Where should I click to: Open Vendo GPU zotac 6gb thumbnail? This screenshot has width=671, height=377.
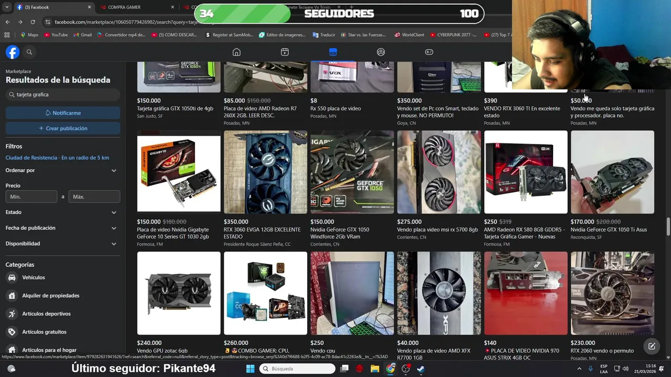[x=179, y=293]
